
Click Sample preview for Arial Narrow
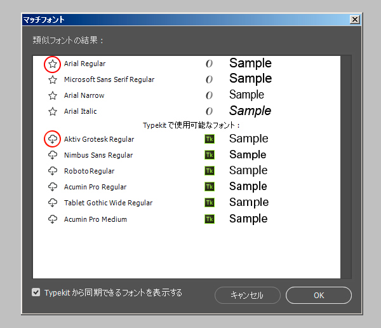click(x=246, y=95)
